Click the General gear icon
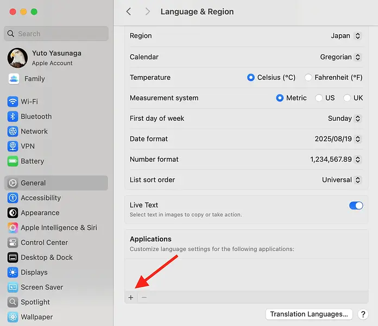Viewport: 378px width, 326px height. [13, 183]
